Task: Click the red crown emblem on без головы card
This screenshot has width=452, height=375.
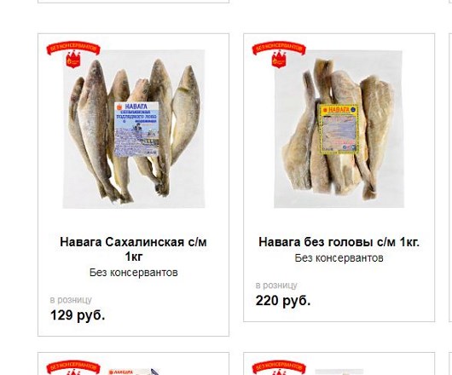Action: coord(279,60)
